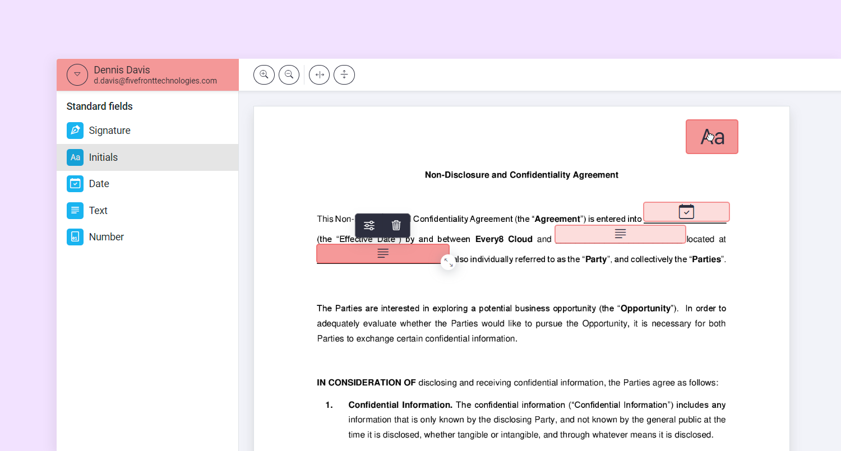841x451 pixels.
Task: Click the text field after 'Every8 Cloud and'
Action: point(620,234)
